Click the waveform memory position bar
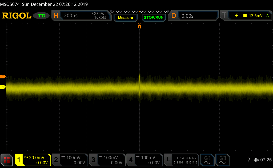The image size is (273, 168). [140, 12]
